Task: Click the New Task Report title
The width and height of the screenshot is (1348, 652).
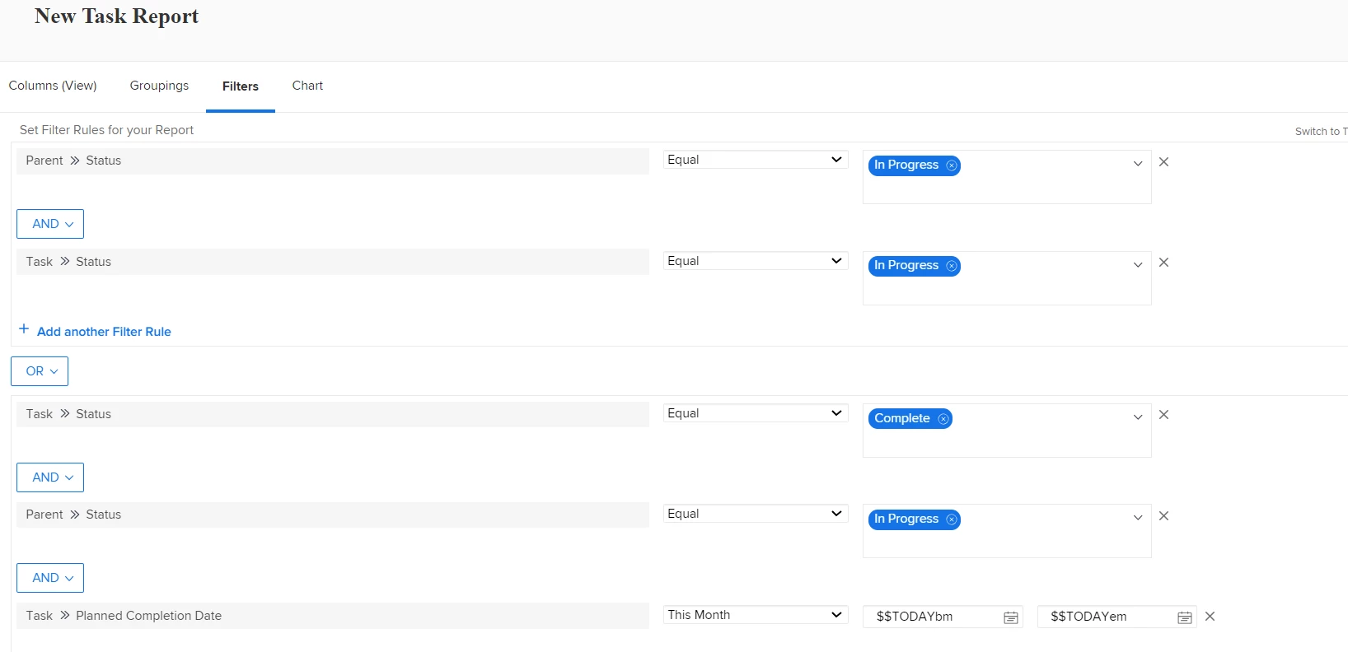Action: [116, 16]
